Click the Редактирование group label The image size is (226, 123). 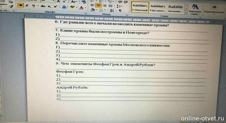coord(214,12)
